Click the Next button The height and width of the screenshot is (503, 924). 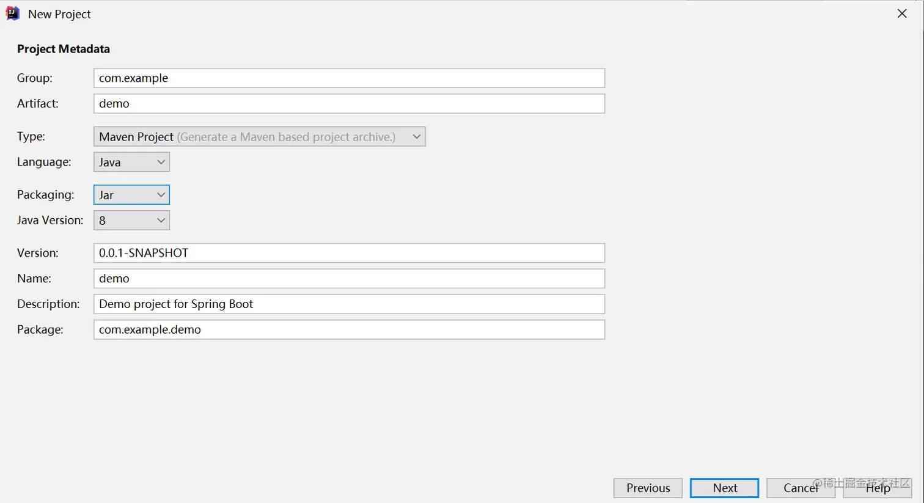724,488
